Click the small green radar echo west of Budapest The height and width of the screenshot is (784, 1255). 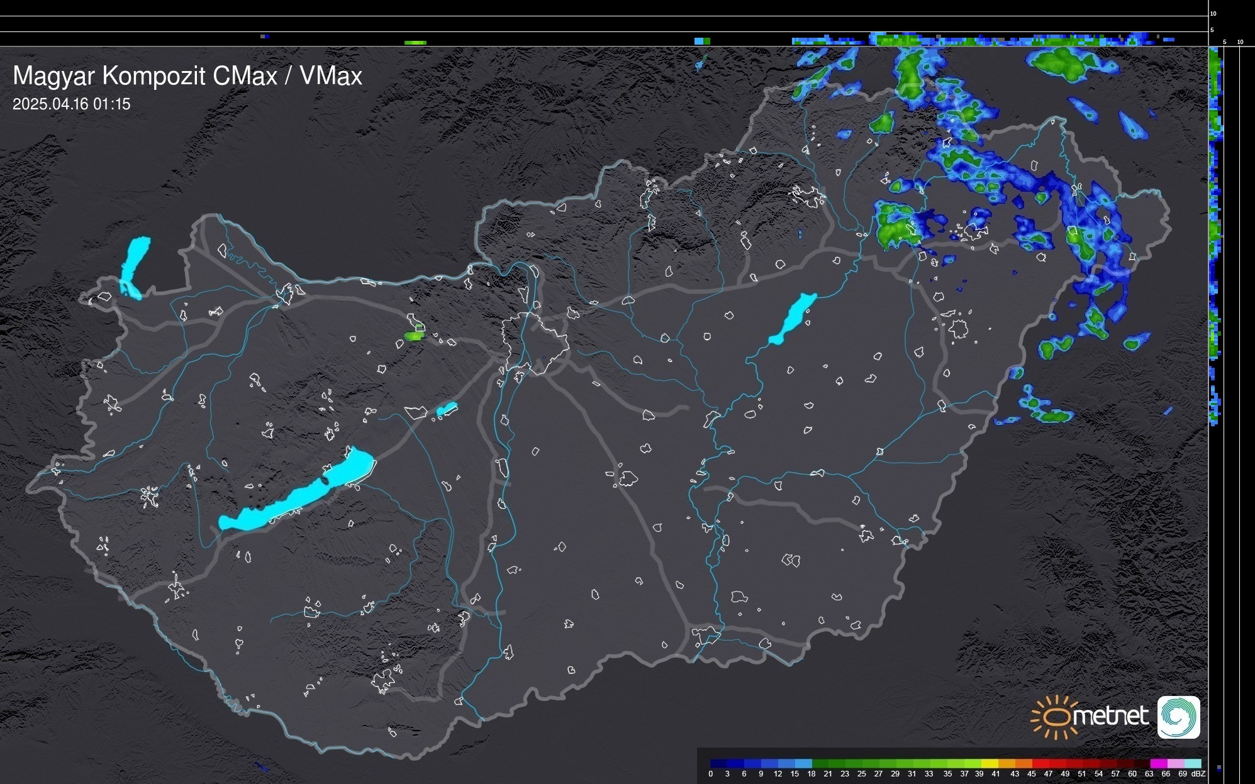(413, 336)
